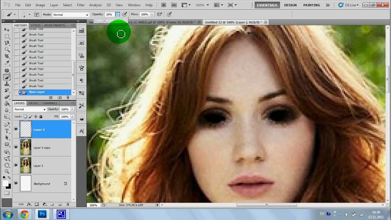
Task: Hide Layer 2 visibility eye
Action: tap(16, 129)
